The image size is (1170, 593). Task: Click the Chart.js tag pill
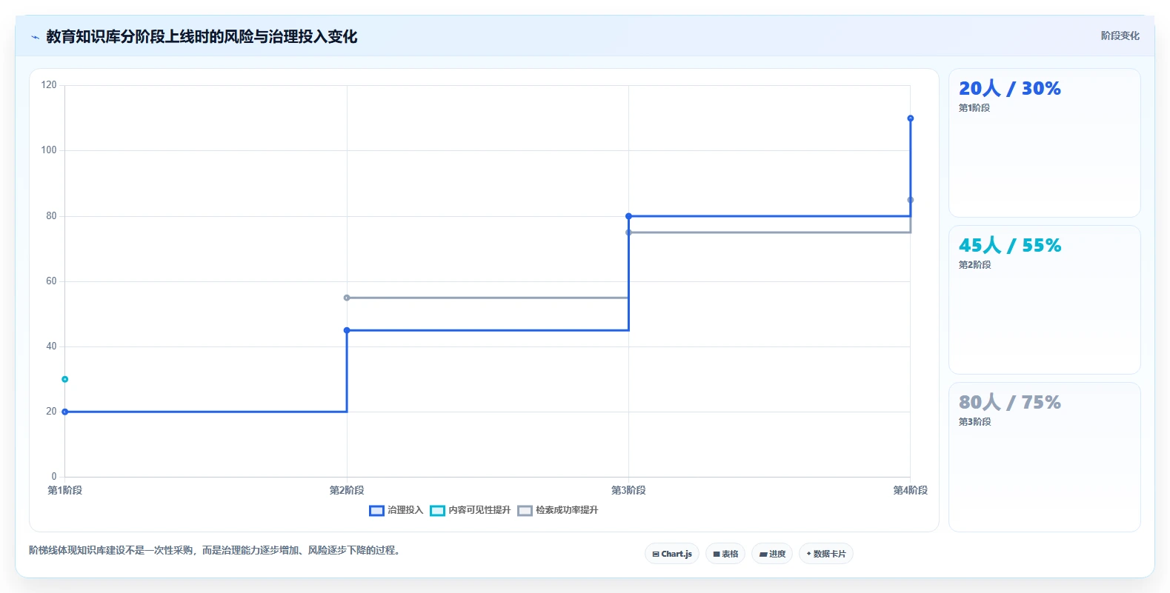[672, 554]
